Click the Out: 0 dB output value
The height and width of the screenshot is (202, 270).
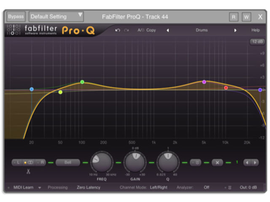248,187
